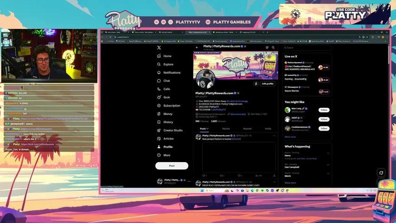Click the X logo in the sidebar
The image size is (396, 223).
tap(159, 47)
